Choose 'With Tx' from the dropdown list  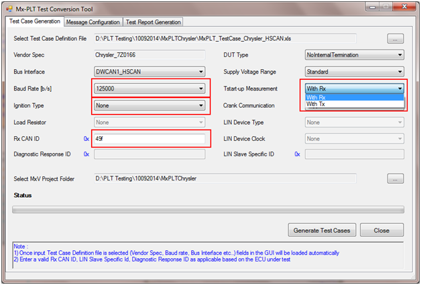(x=355, y=104)
